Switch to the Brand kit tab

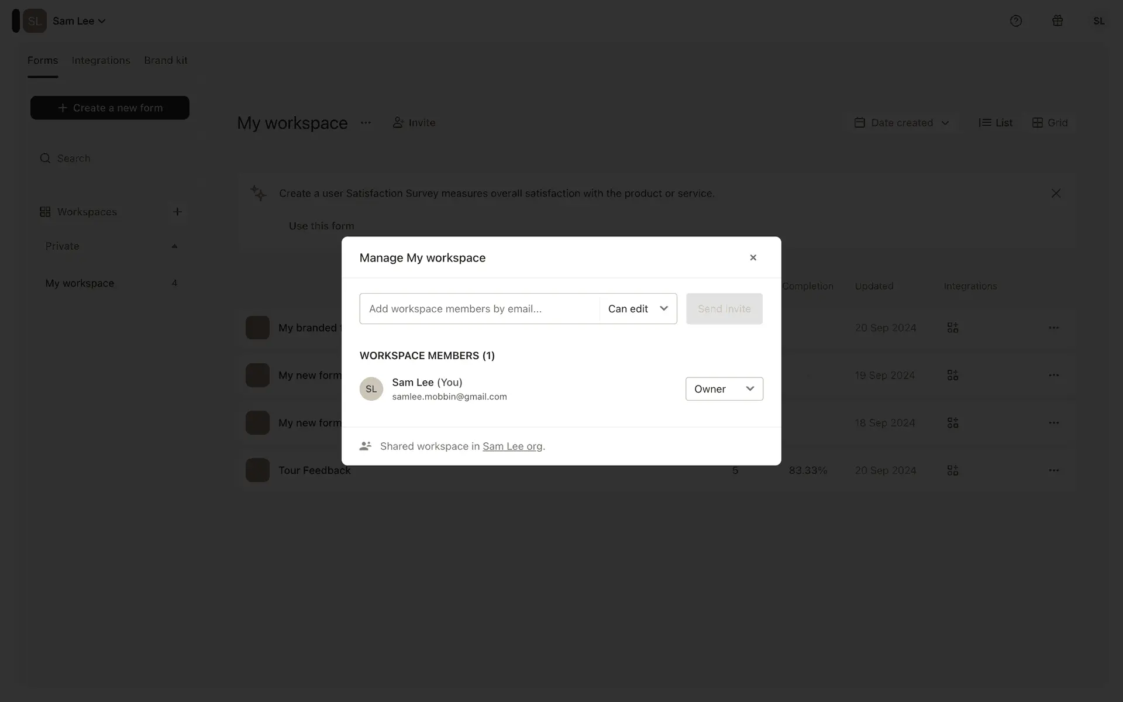point(166,60)
